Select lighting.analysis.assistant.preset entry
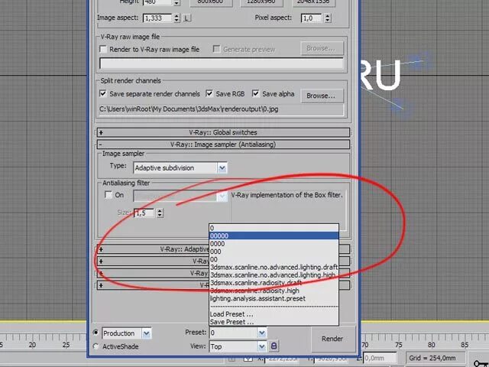 [x=274, y=299]
